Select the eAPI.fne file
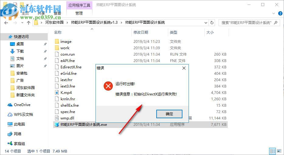This screenshot has width=284, height=155. (68, 61)
